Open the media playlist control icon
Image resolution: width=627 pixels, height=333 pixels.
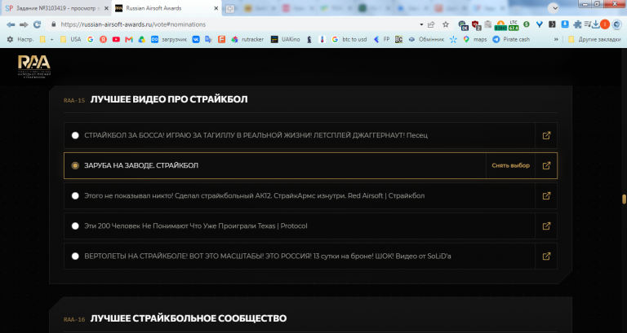[x=587, y=24]
